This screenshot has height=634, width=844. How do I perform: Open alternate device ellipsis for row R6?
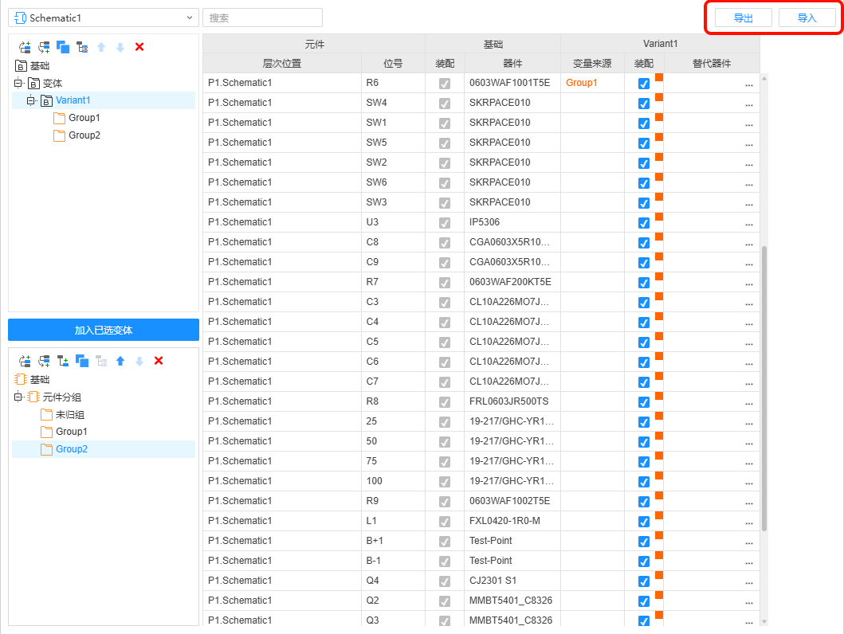click(x=748, y=84)
